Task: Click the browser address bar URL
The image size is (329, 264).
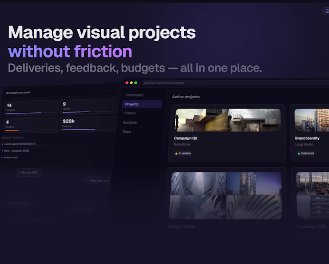Action: [164, 83]
